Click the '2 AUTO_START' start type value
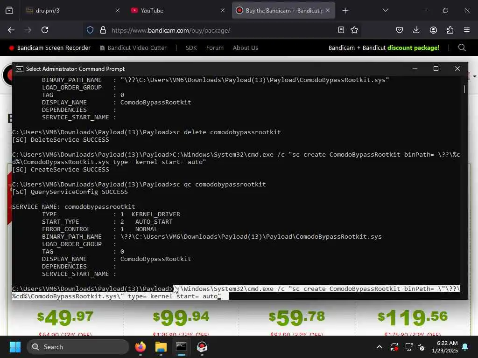Image resolution: width=478 pixels, height=358 pixels. 146,221
